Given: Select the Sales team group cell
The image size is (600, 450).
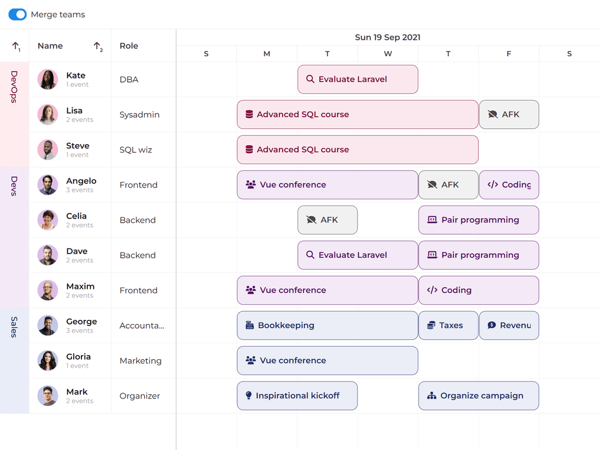Looking at the screenshot, I should coord(15,360).
